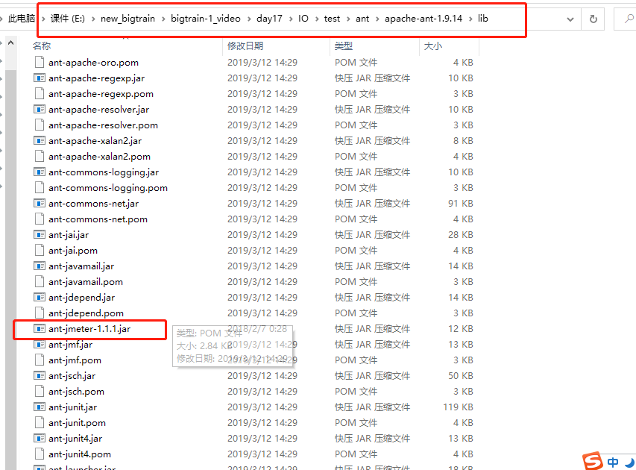636x470 pixels.
Task: Click the 91 KB size of ant-commons-net.jar
Action: (460, 204)
